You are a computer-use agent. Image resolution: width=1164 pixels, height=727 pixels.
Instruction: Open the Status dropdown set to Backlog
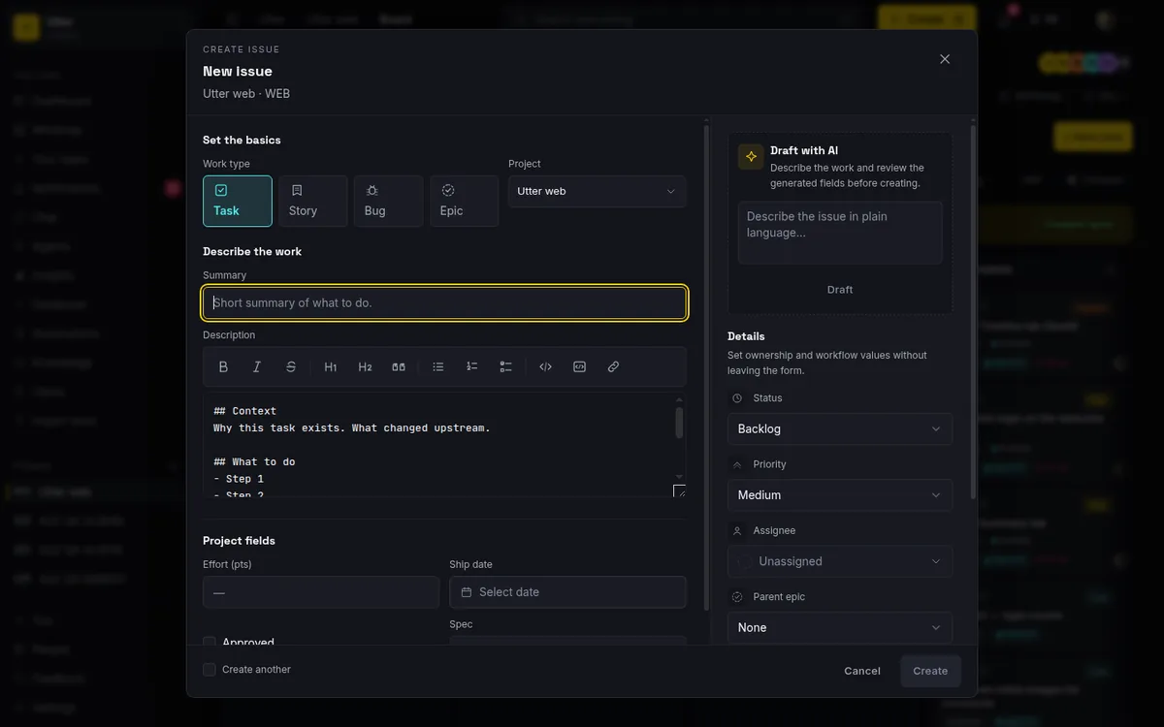click(840, 428)
